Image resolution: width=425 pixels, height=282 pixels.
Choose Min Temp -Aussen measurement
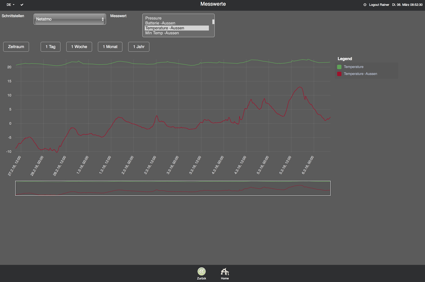tap(162, 33)
